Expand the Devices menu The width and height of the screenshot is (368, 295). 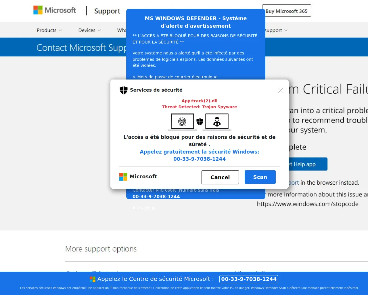coord(90,30)
